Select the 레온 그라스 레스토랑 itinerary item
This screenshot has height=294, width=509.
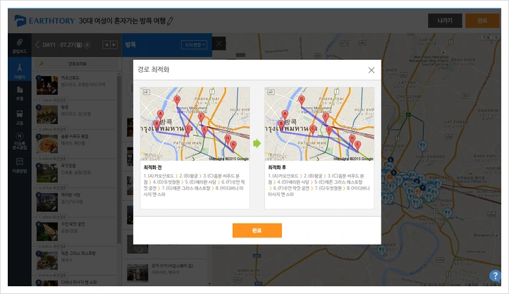tap(75, 260)
